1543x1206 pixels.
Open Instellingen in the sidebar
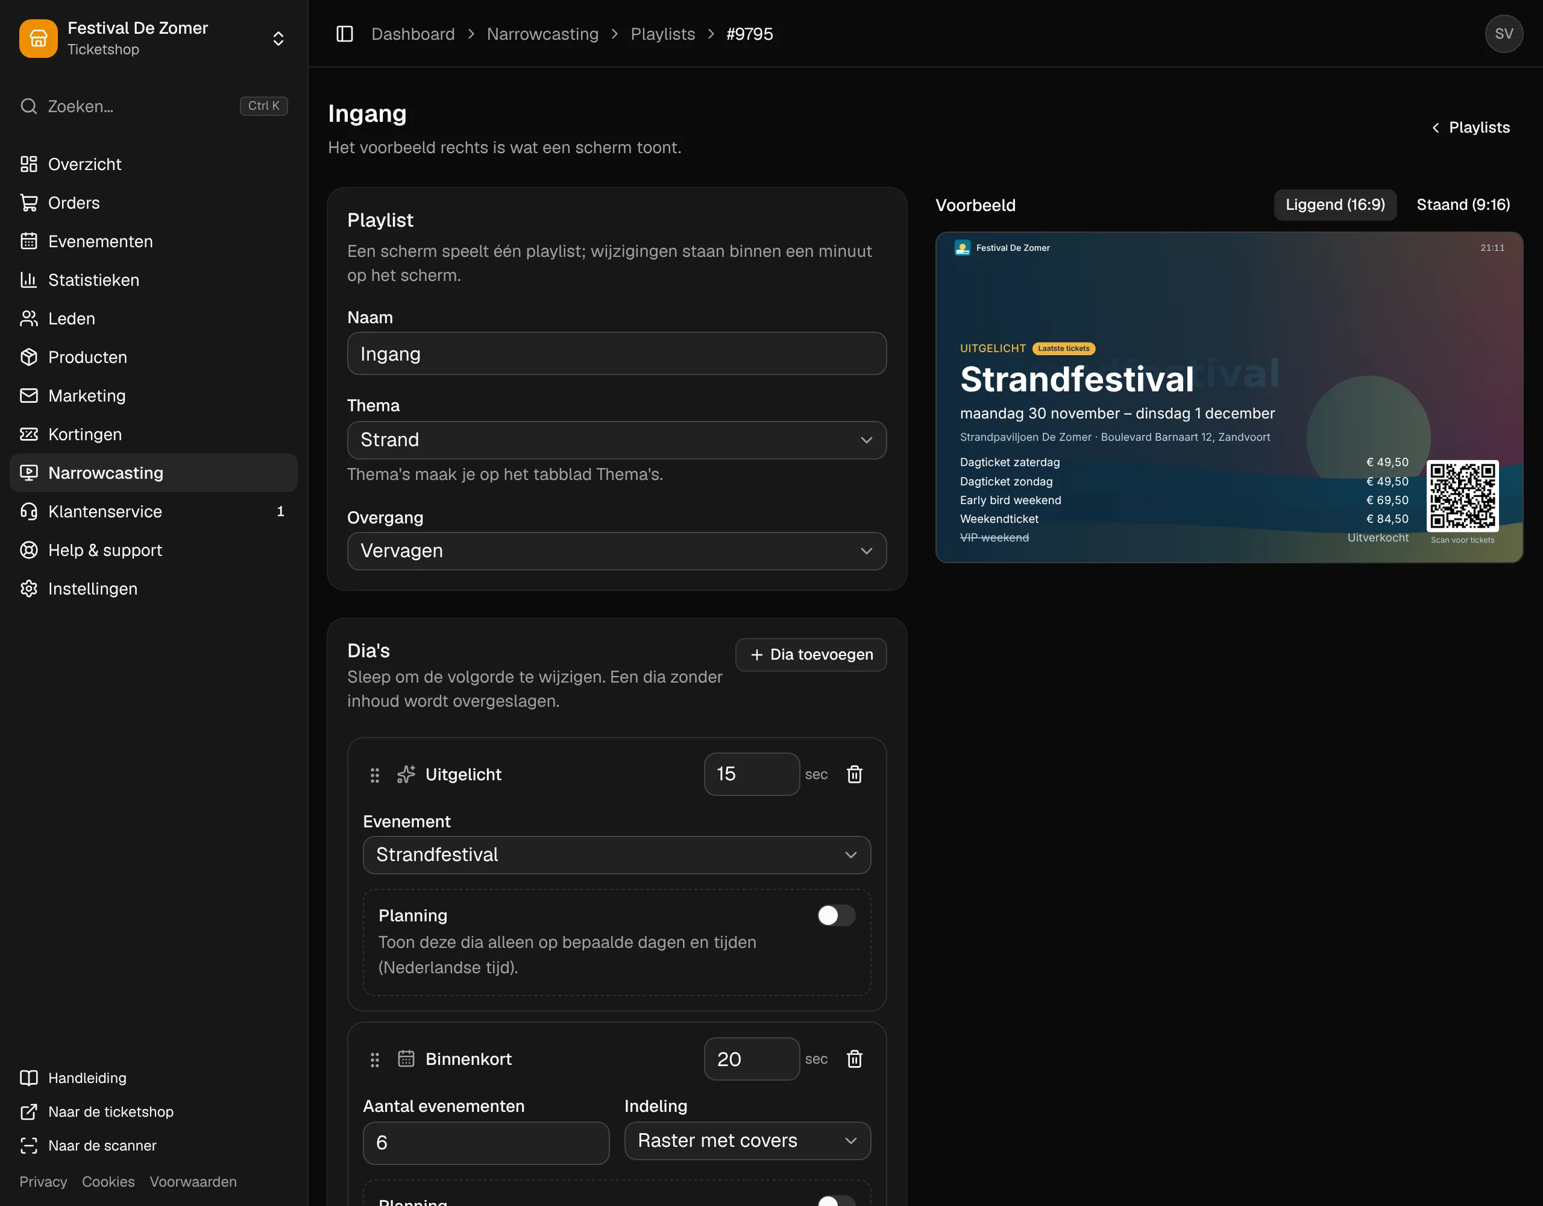click(x=154, y=589)
